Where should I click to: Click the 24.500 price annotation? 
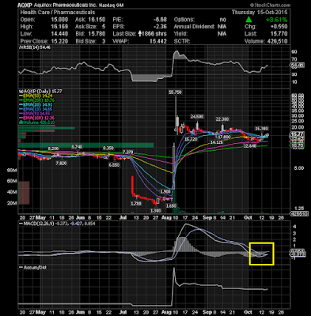197,117
